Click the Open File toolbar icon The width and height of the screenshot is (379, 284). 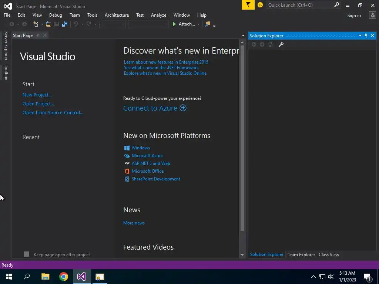pos(48,24)
